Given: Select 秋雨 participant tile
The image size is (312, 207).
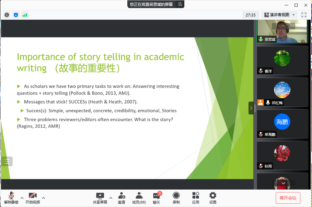Looking at the screenshot, I should (x=282, y=156).
